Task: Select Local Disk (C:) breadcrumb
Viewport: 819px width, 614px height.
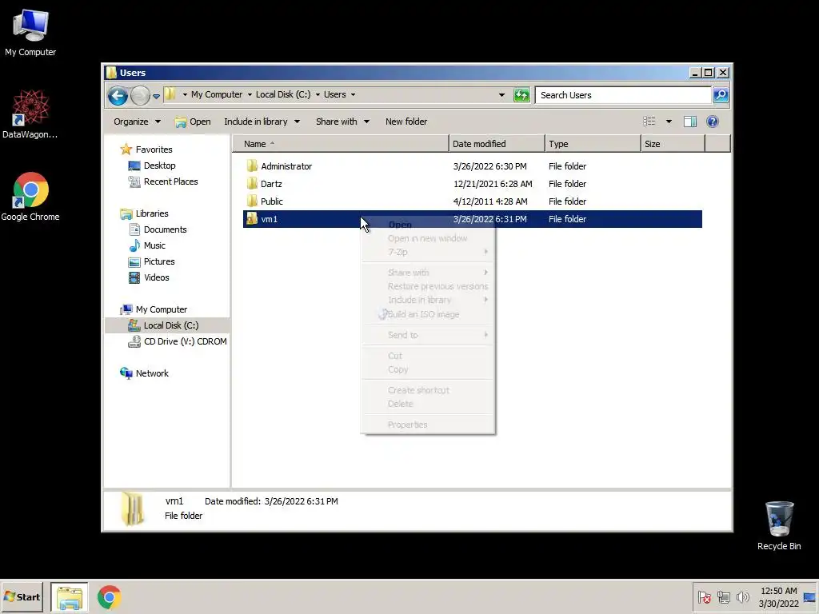Action: coord(283,94)
